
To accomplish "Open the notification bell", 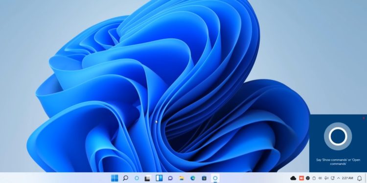I will coord(360,179).
